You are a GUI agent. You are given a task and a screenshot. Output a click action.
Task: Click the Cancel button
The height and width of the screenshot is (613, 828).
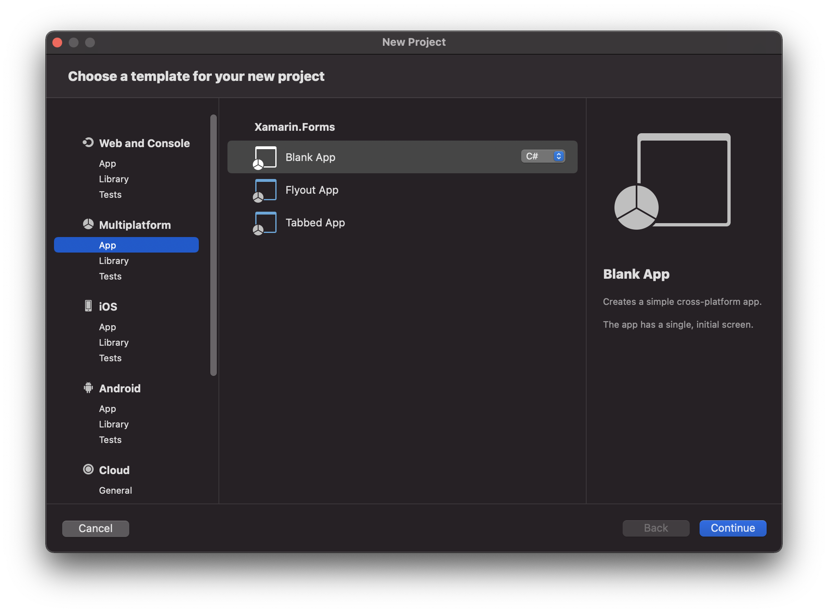[x=95, y=528]
